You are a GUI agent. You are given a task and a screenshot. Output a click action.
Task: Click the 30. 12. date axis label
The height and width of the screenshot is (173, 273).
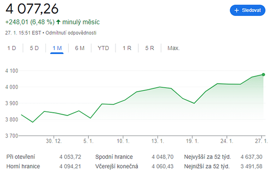pyautogui.click(x=54, y=141)
